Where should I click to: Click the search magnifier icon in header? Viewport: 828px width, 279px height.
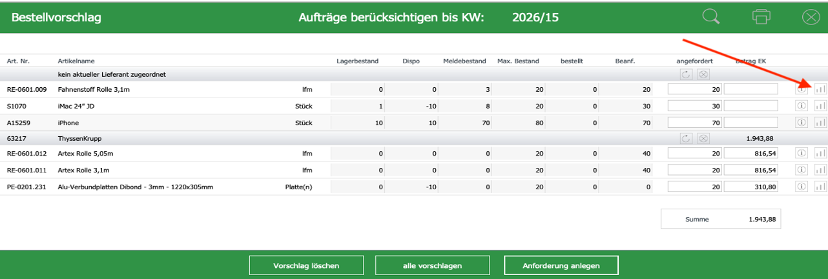711,17
